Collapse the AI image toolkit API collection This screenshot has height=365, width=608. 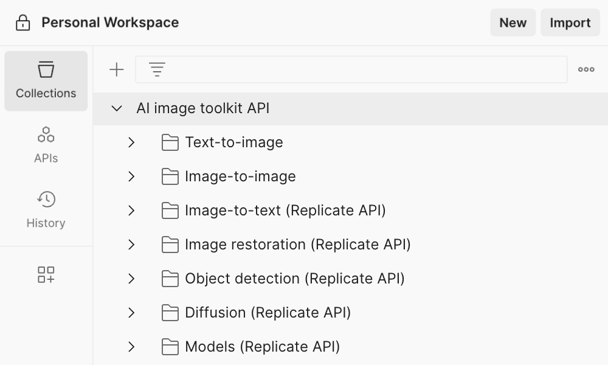click(x=117, y=109)
